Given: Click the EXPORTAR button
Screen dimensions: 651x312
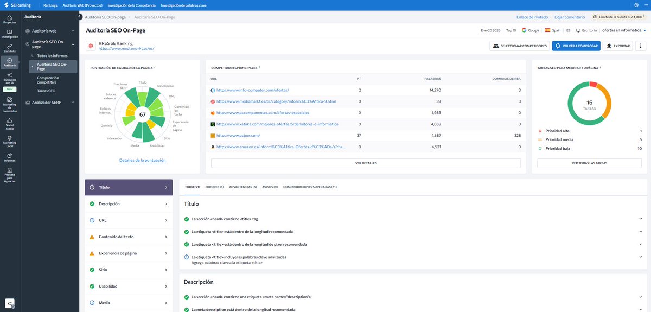Looking at the screenshot, I should pos(618,46).
